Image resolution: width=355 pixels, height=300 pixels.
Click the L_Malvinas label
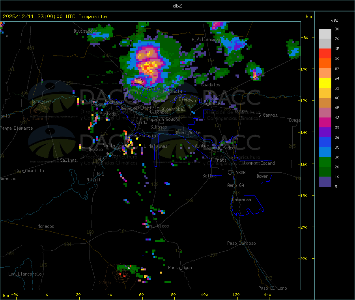[155, 147]
